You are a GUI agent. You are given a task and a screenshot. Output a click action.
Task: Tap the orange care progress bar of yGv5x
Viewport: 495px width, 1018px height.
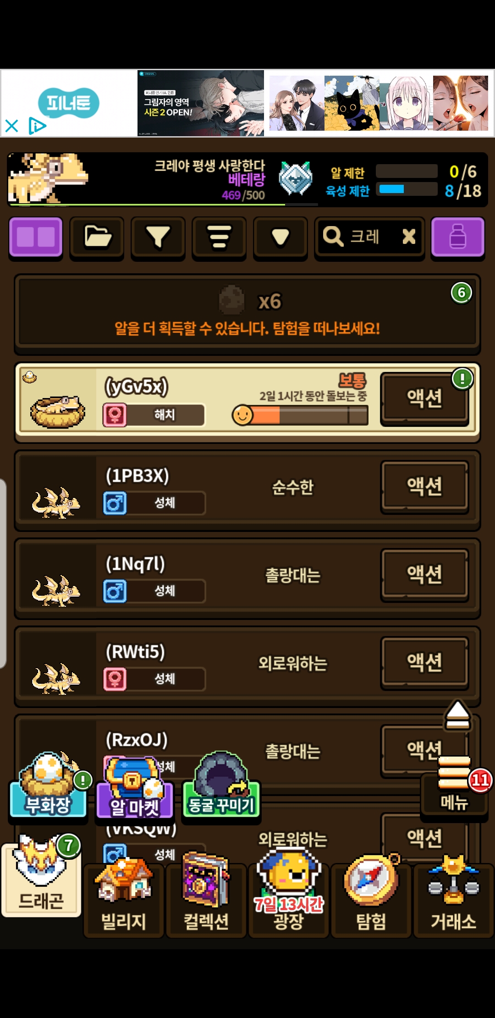(x=300, y=415)
